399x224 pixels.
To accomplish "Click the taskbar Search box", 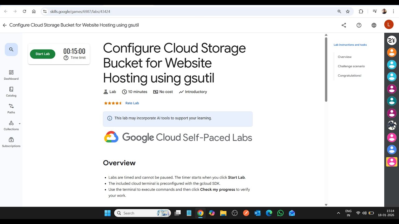I will [x=142, y=213].
